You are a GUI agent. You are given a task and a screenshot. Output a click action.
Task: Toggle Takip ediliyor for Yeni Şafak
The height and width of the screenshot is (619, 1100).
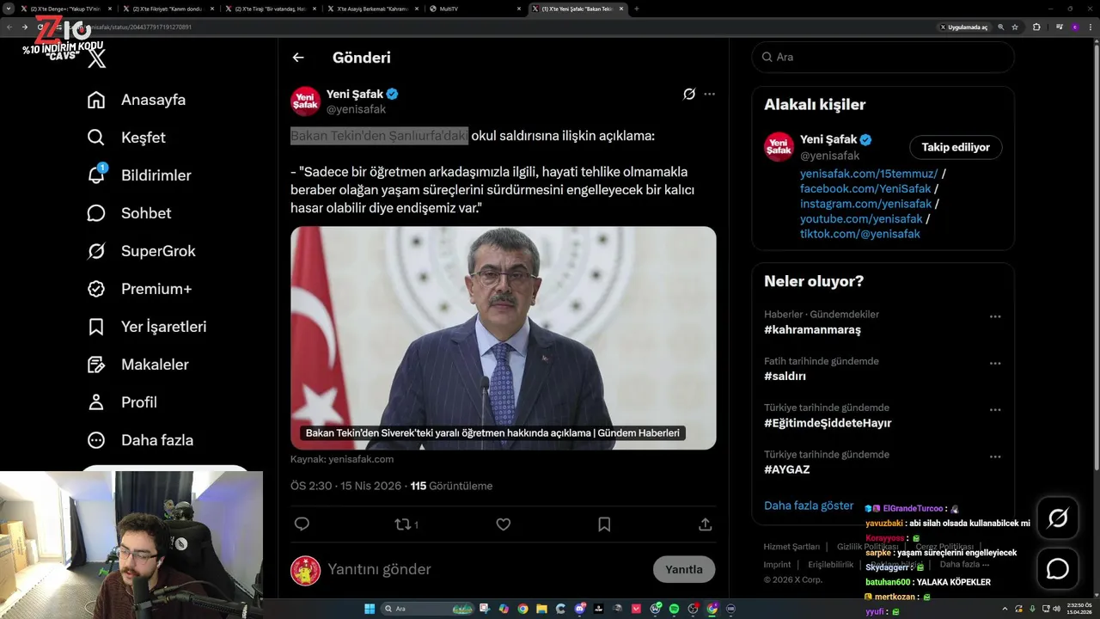coord(956,147)
